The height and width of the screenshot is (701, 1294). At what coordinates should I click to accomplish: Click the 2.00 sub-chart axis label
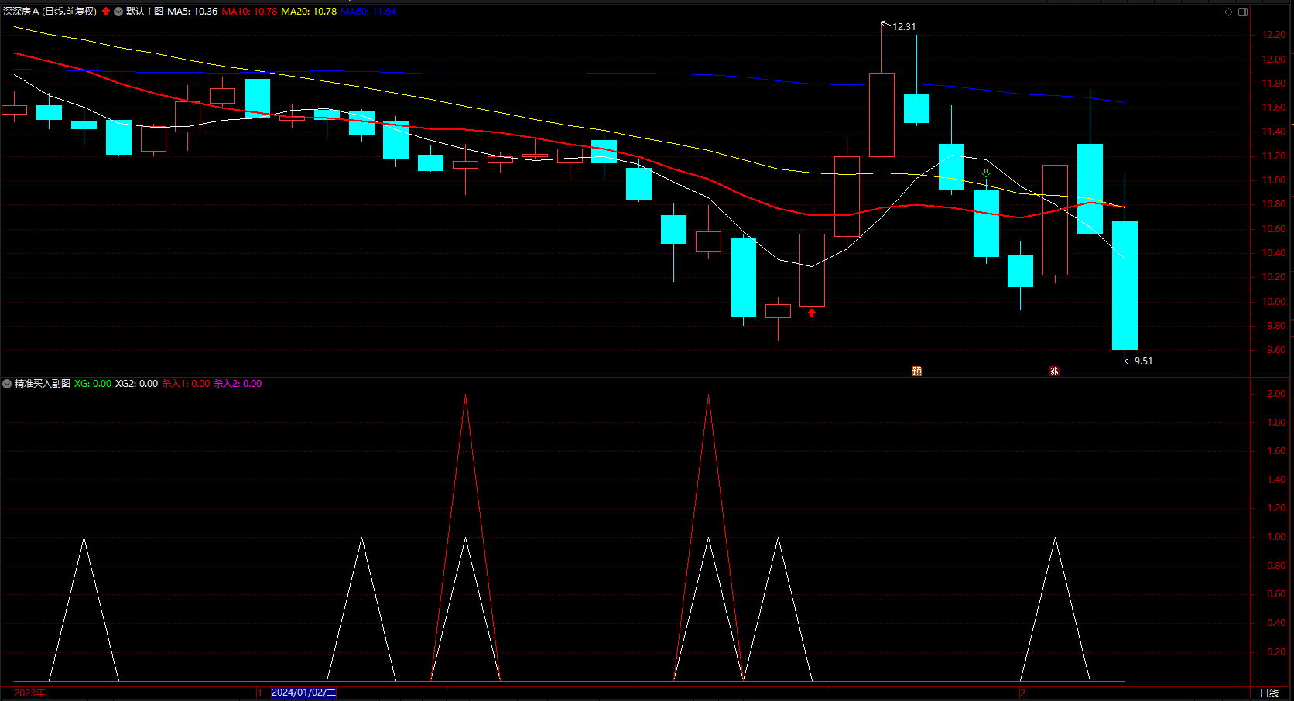pos(1276,394)
